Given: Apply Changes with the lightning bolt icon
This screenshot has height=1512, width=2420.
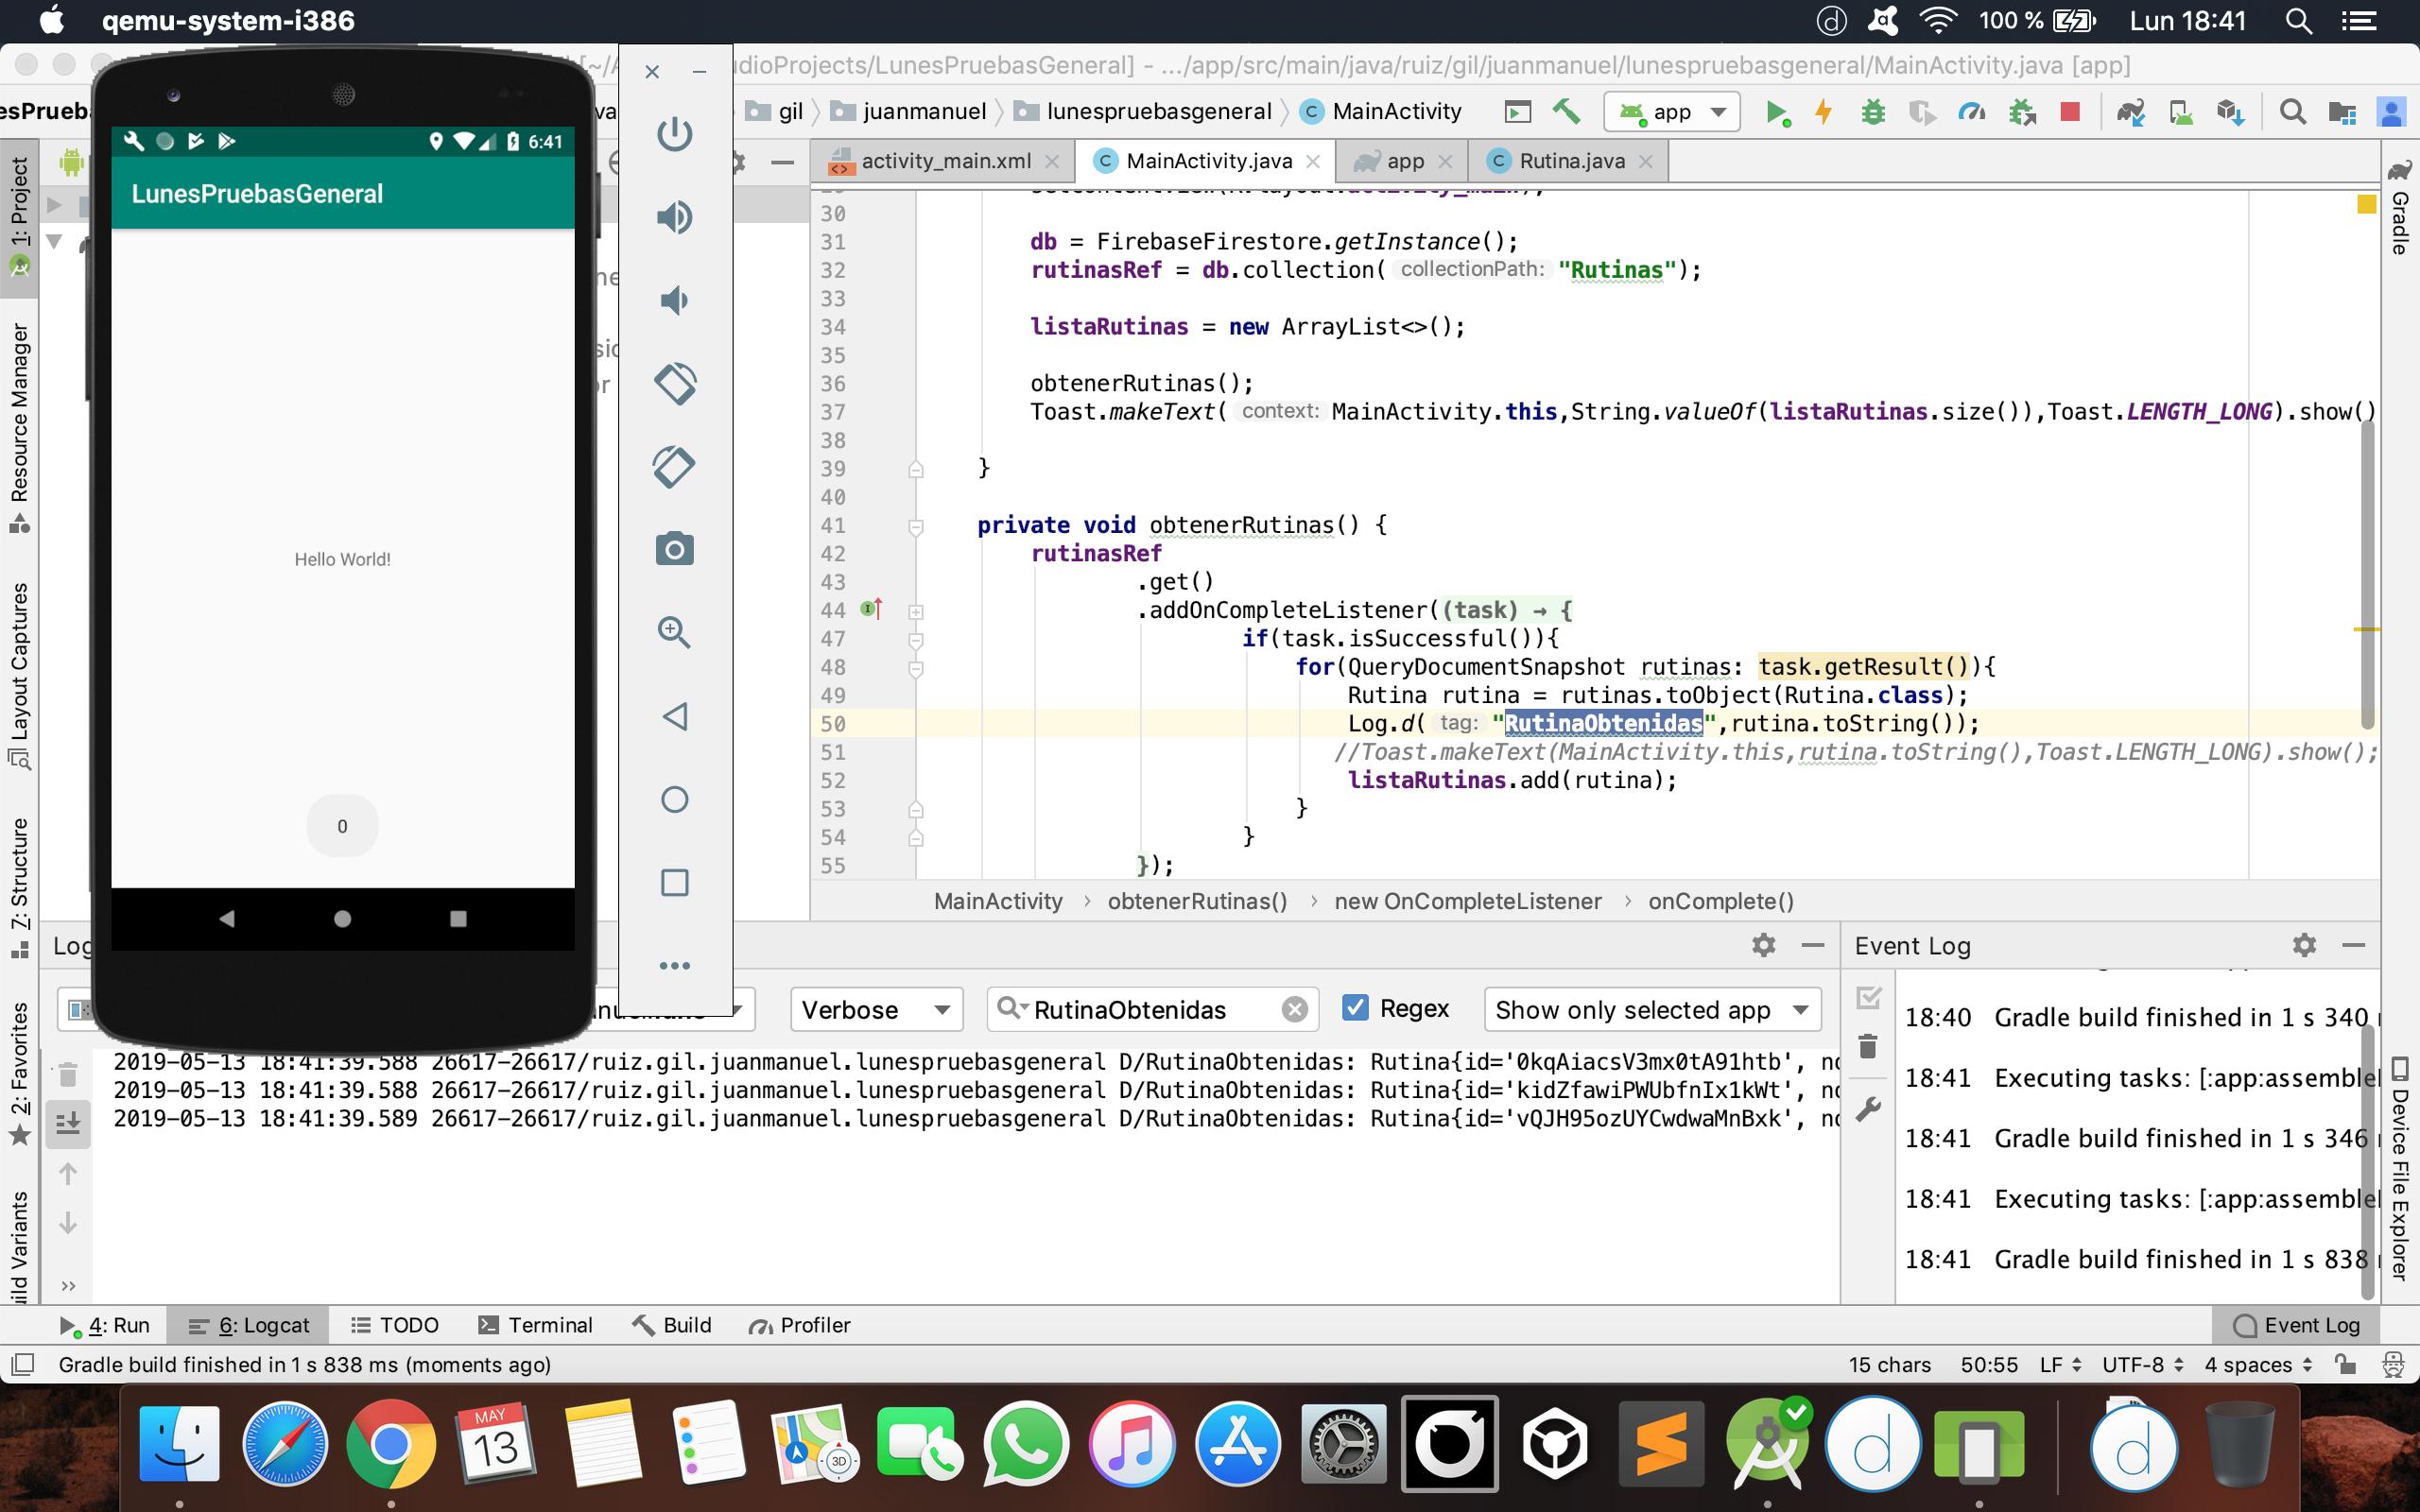Looking at the screenshot, I should 1824,112.
